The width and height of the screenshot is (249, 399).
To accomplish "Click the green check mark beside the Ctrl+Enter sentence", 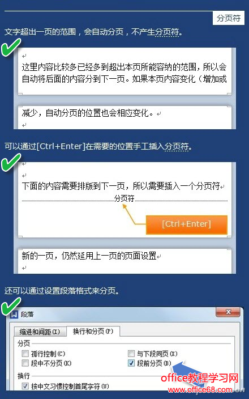I will (x=11, y=162).
